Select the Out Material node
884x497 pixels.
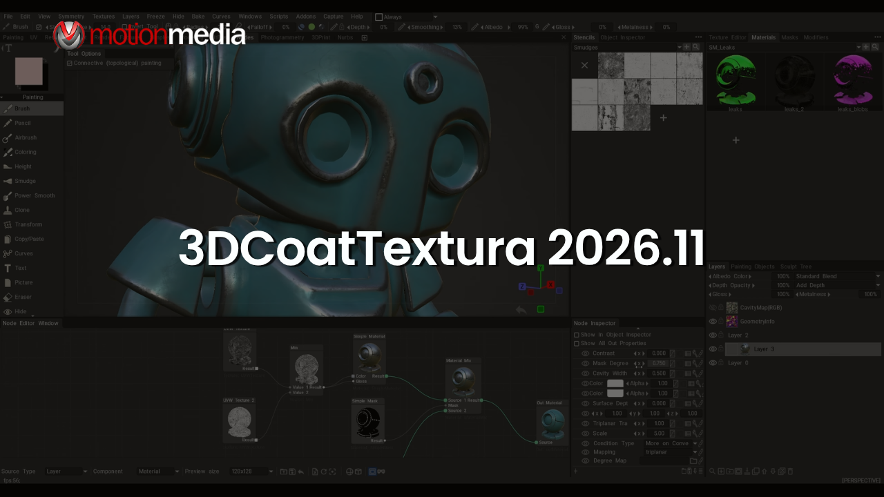pos(551,422)
